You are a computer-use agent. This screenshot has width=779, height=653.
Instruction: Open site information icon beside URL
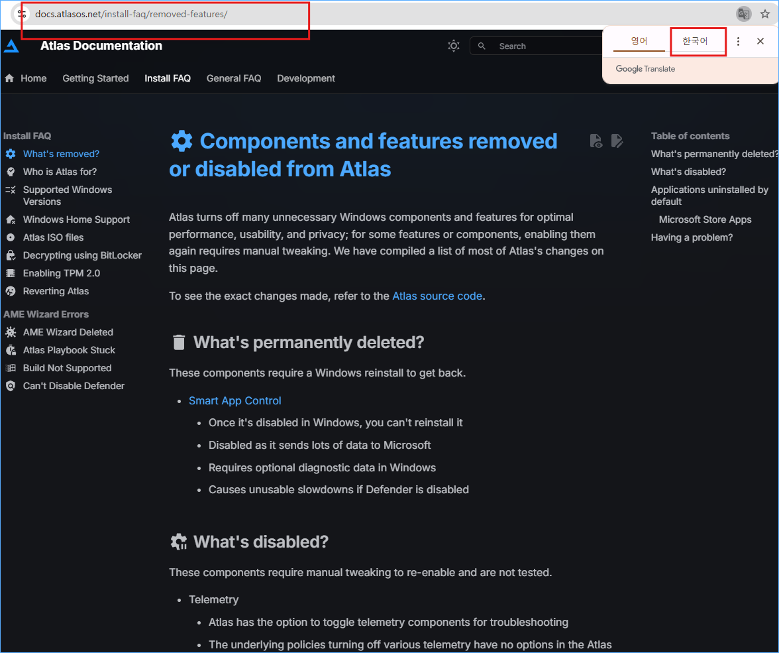click(x=21, y=14)
